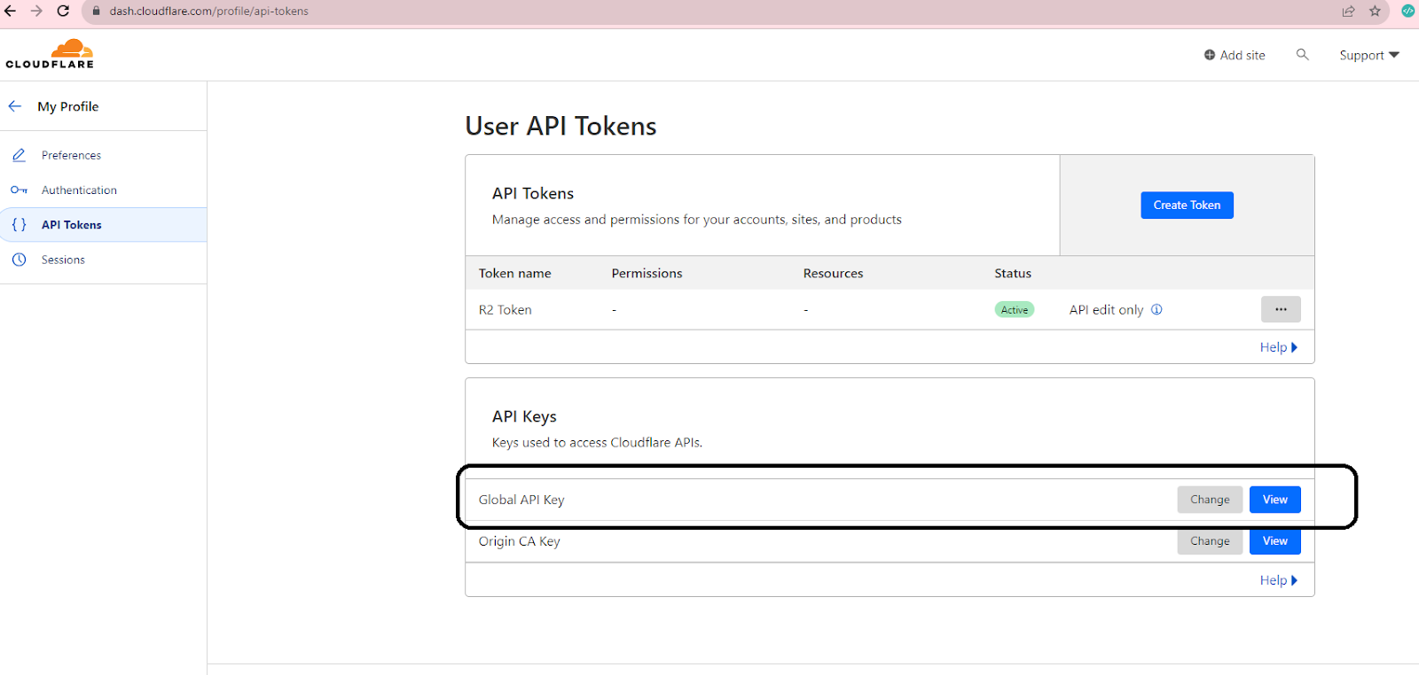The height and width of the screenshot is (675, 1419).
Task: Change the Global API Key
Action: pyautogui.click(x=1210, y=500)
